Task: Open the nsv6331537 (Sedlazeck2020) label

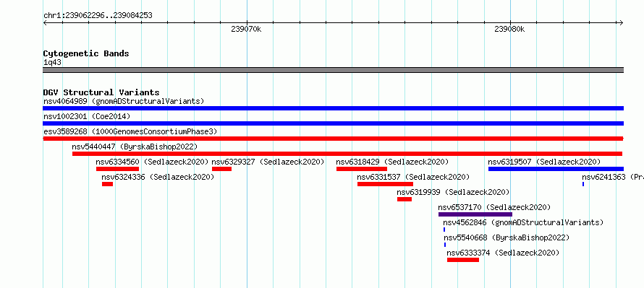Action: [x=413, y=177]
